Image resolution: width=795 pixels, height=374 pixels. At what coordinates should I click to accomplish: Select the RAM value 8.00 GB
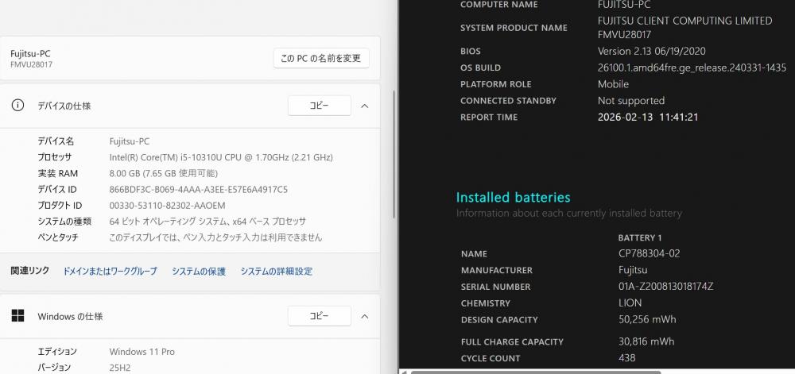coord(164,174)
